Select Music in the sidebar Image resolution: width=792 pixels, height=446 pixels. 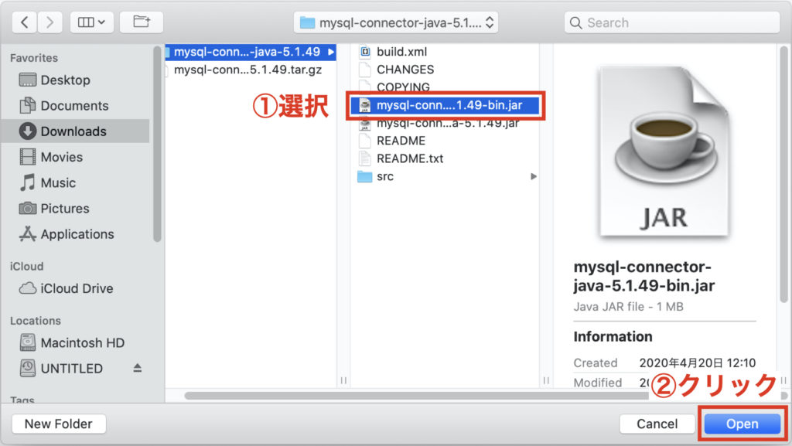click(76, 182)
